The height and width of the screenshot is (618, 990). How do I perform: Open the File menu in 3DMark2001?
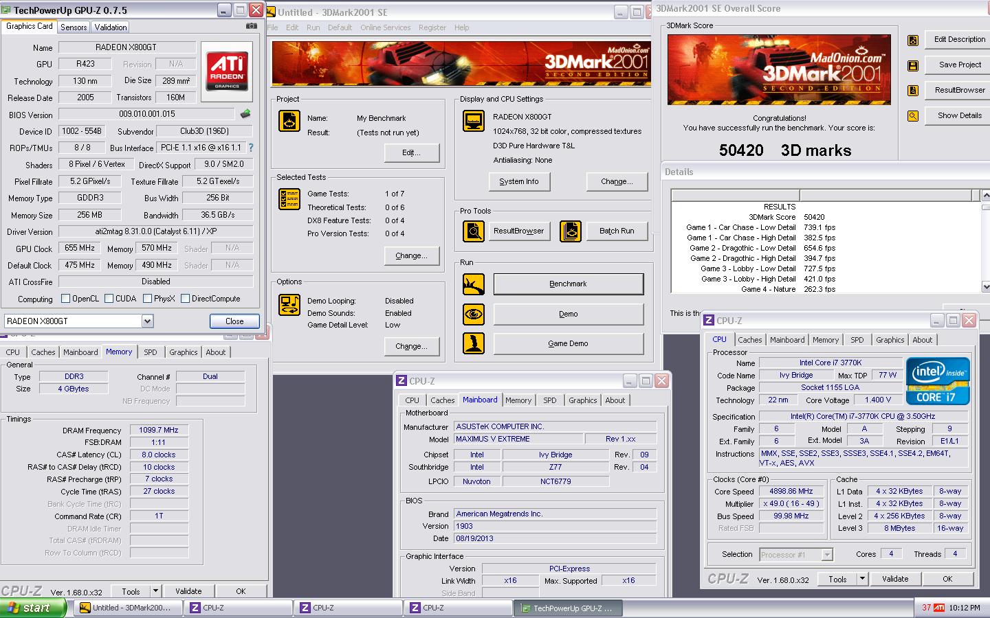(272, 27)
